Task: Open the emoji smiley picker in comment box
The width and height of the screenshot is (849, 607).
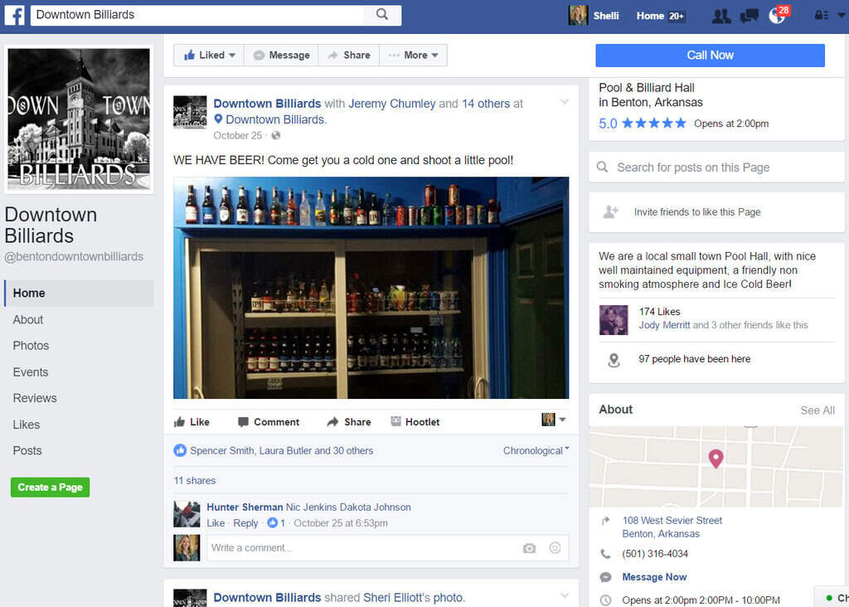Action: click(x=555, y=548)
